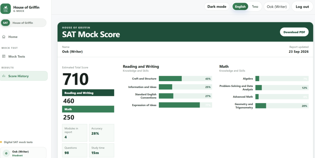Screen dimensions: 315x158
Task: Click the name Ook (Writer) under Name
Action: click(x=72, y=52)
